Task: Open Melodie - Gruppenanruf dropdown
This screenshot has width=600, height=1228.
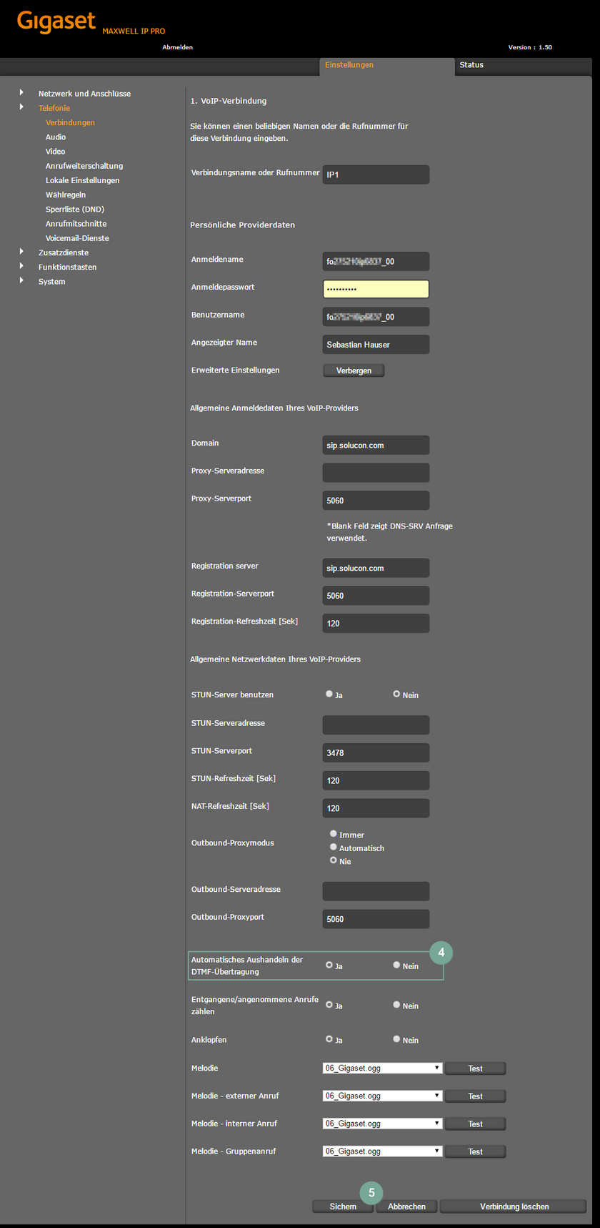Action: pyautogui.click(x=382, y=1151)
